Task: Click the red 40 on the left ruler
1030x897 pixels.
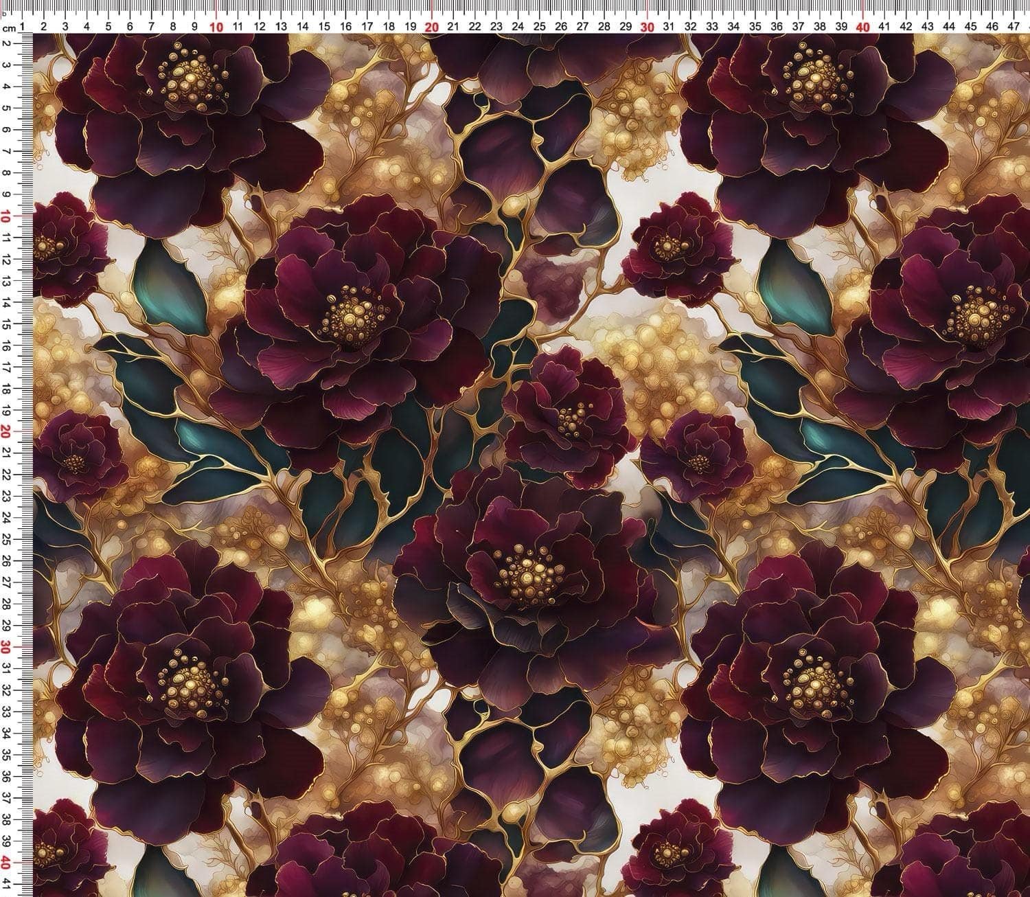Action: (6, 863)
